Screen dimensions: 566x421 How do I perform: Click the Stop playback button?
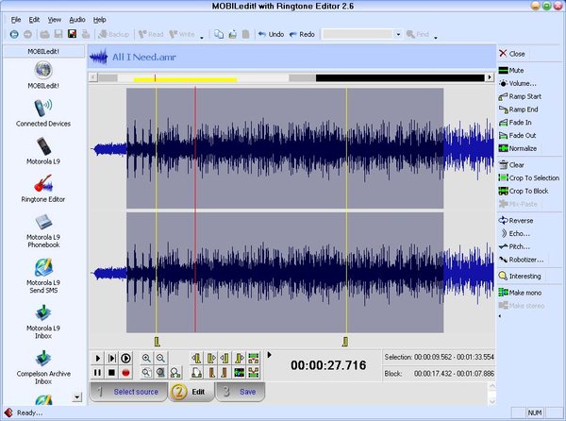point(111,373)
